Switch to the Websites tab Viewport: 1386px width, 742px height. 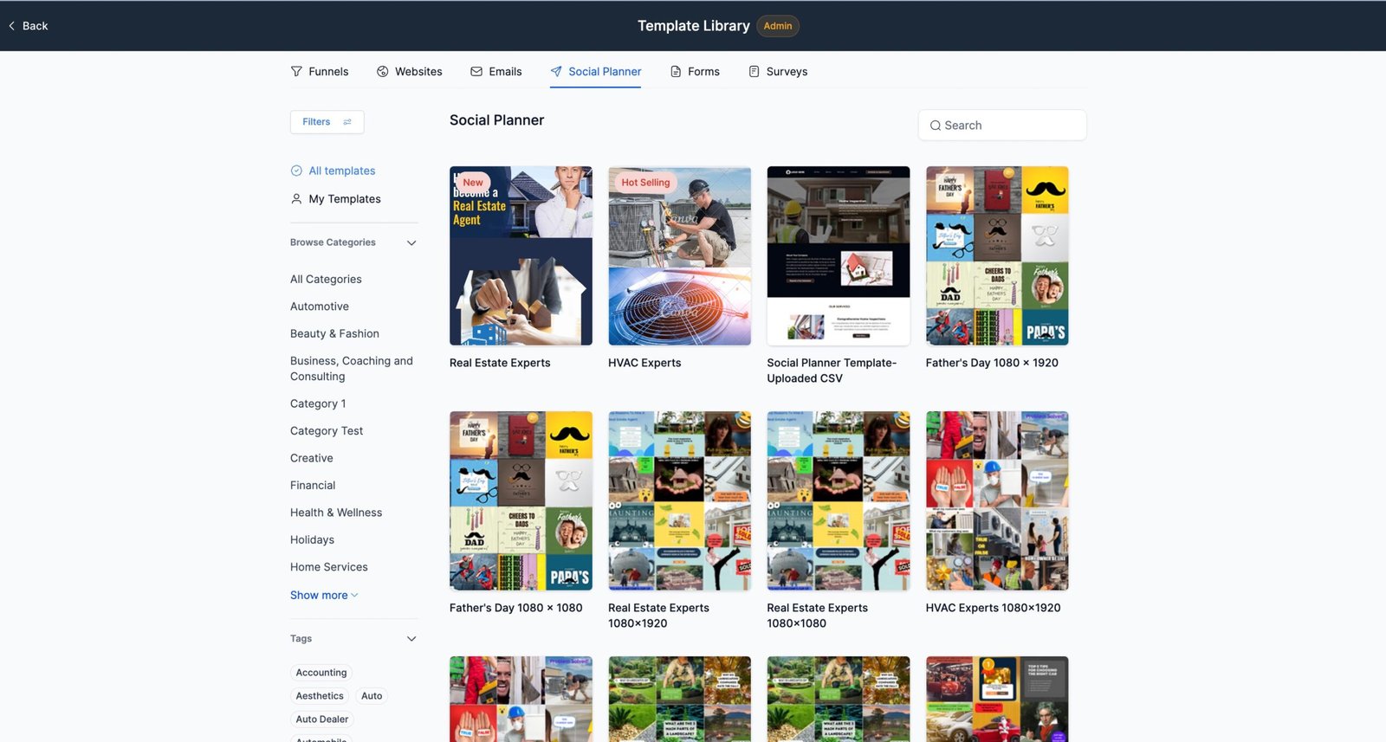418,72
